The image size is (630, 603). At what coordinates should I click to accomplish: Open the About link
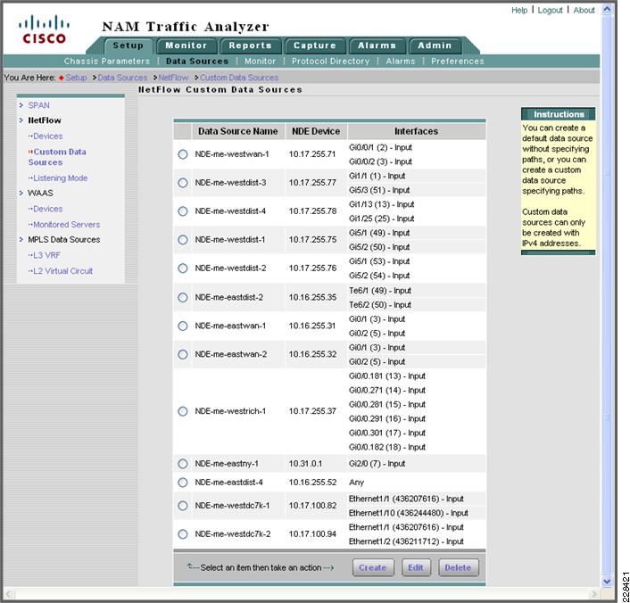point(584,11)
